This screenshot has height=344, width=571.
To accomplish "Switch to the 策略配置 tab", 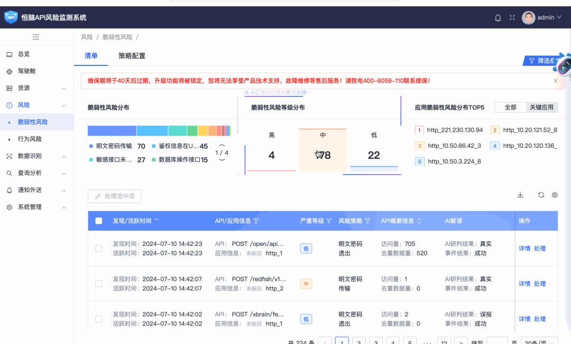I will pos(132,56).
